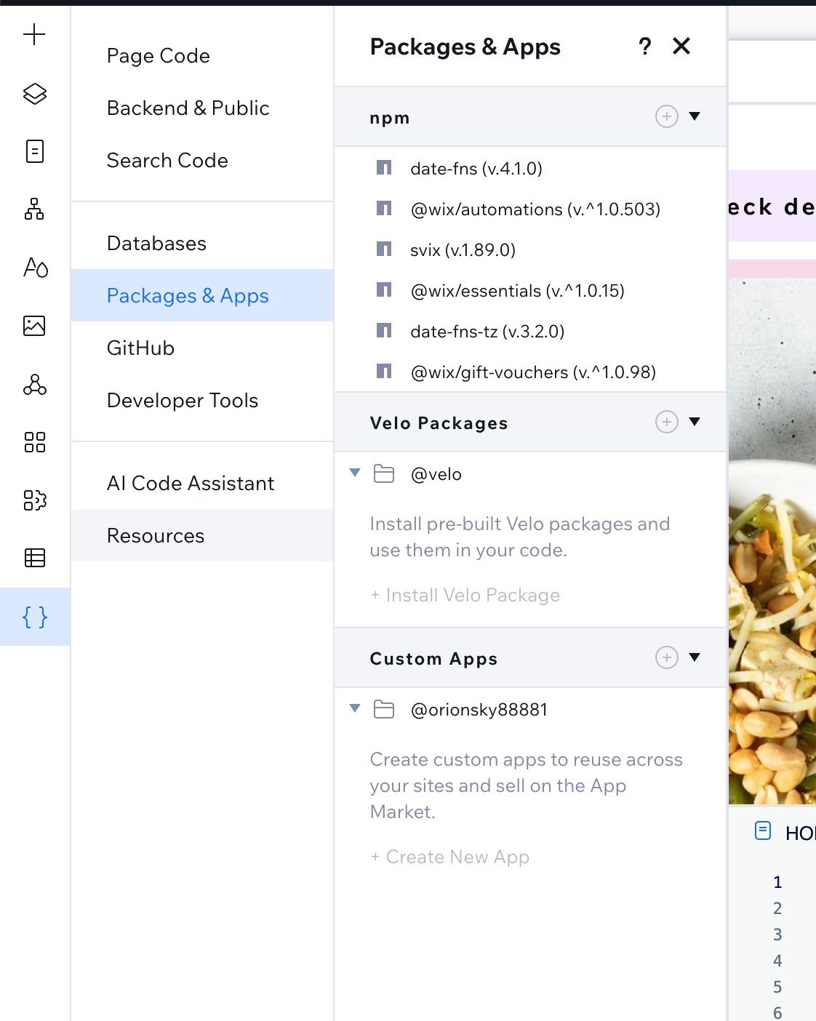Image resolution: width=816 pixels, height=1021 pixels.
Task: Open the Media image icon
Action: tap(34, 325)
